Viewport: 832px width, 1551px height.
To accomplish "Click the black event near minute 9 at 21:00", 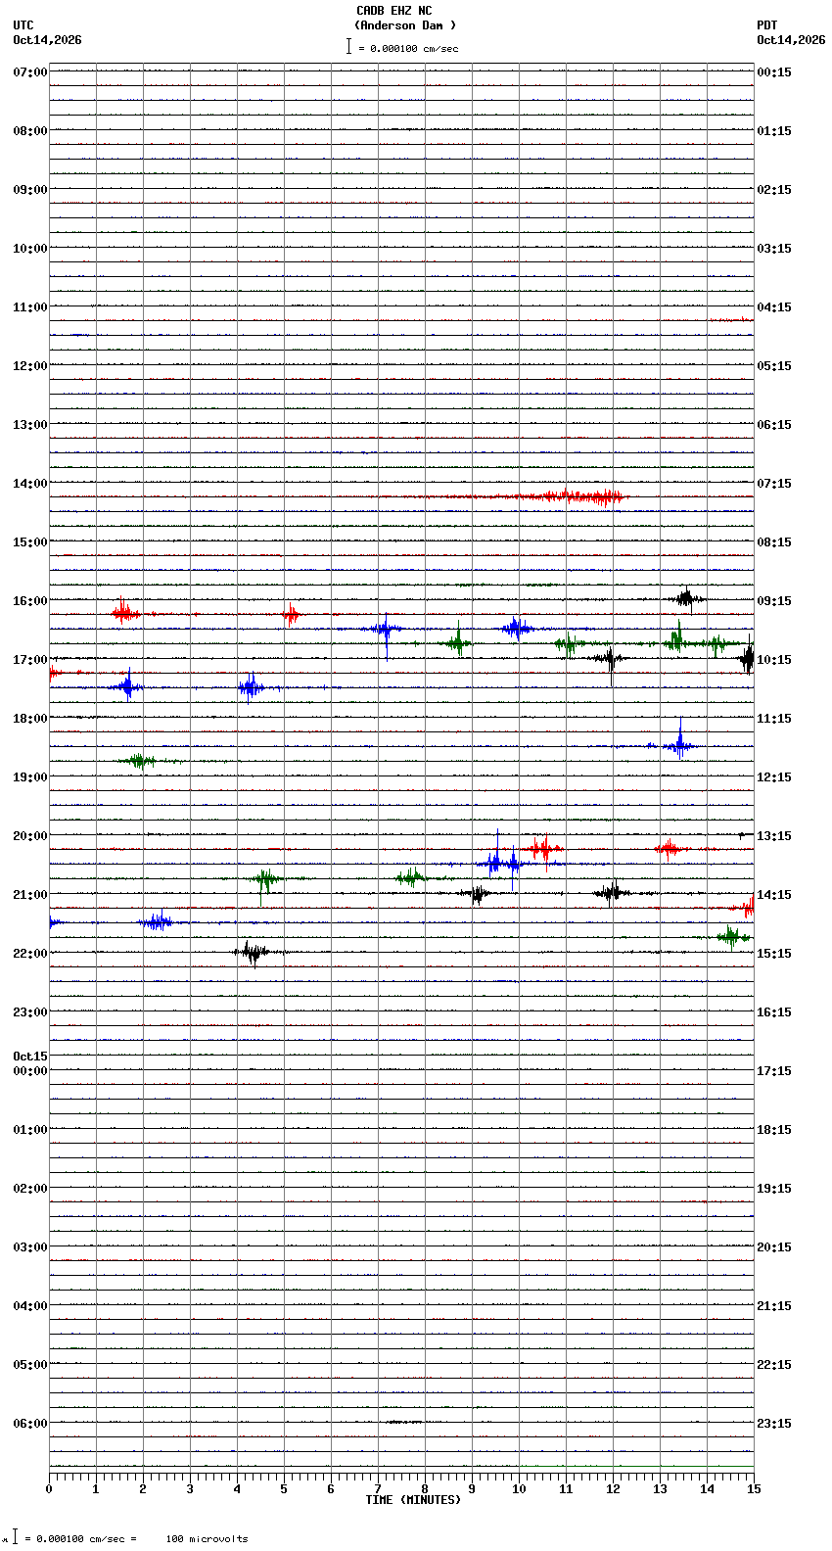I will (x=477, y=893).
